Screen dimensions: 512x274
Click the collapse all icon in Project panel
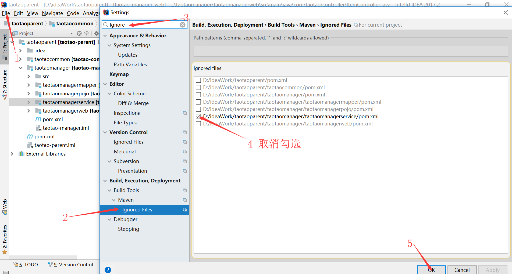pyautogui.click(x=87, y=33)
